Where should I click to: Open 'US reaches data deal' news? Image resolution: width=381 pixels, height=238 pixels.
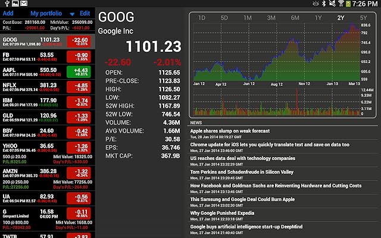(x=242, y=158)
